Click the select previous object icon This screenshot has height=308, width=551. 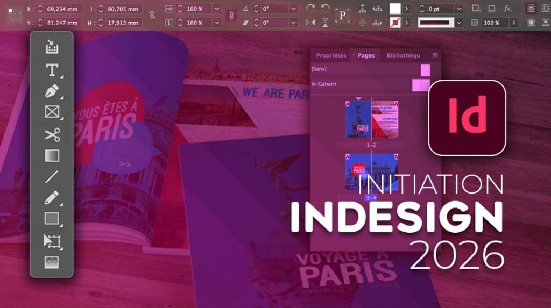click(x=377, y=9)
